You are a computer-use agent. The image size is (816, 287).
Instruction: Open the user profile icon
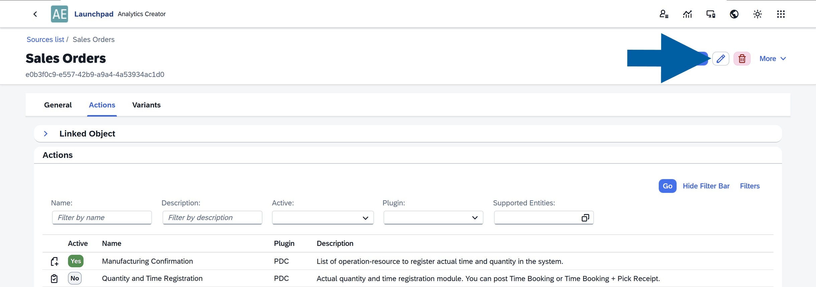pos(664,14)
